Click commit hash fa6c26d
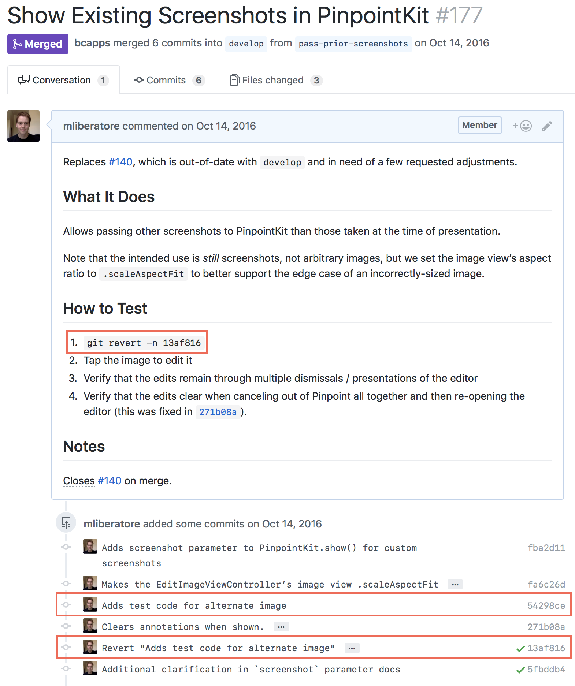 (x=546, y=584)
